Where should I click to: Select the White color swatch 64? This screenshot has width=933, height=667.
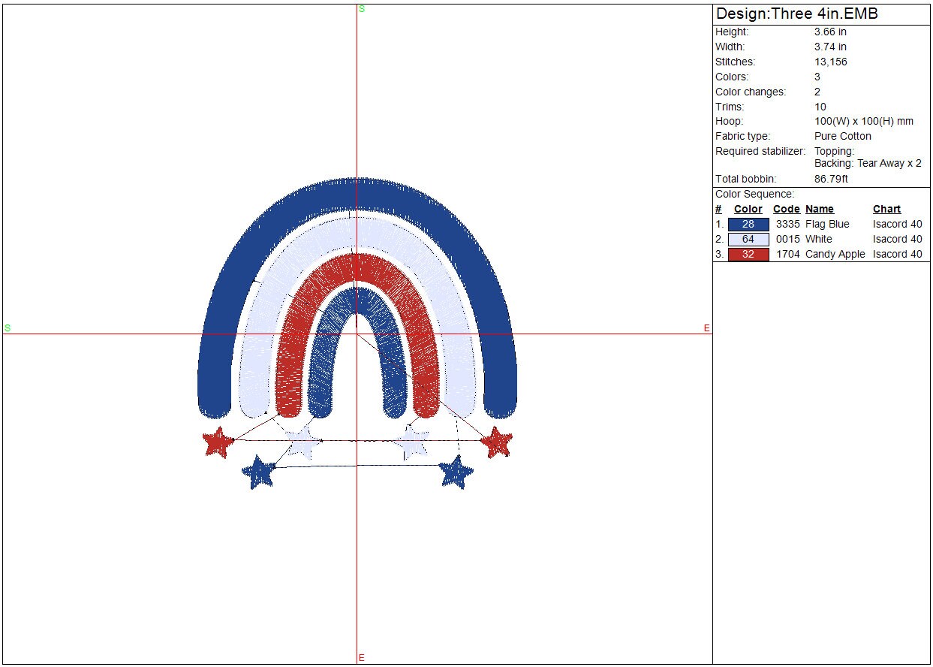tap(748, 240)
